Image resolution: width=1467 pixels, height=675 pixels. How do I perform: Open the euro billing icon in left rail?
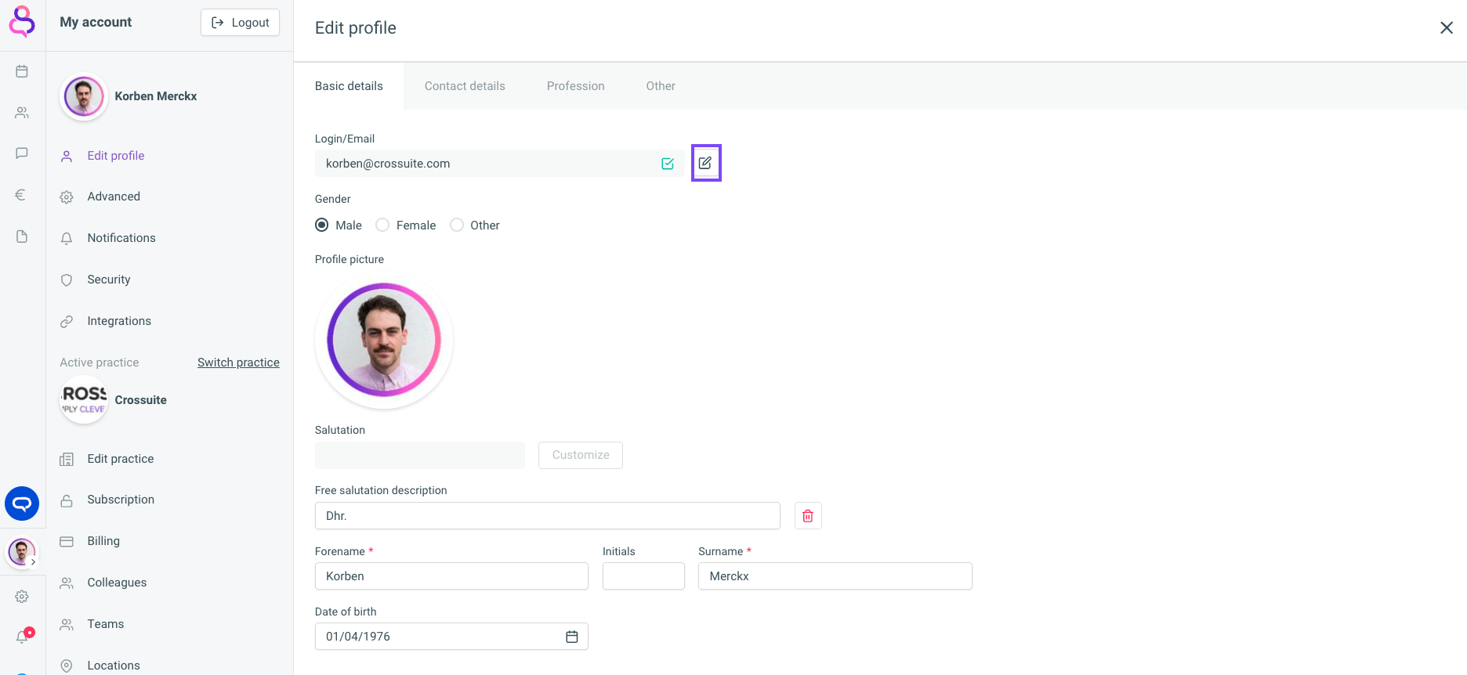point(21,195)
